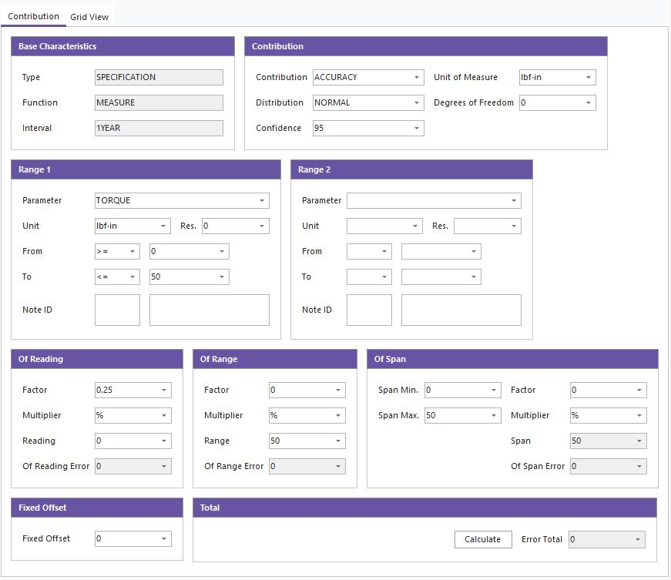Click the Type SPECIFICATION field
671x580 pixels.
click(x=159, y=77)
